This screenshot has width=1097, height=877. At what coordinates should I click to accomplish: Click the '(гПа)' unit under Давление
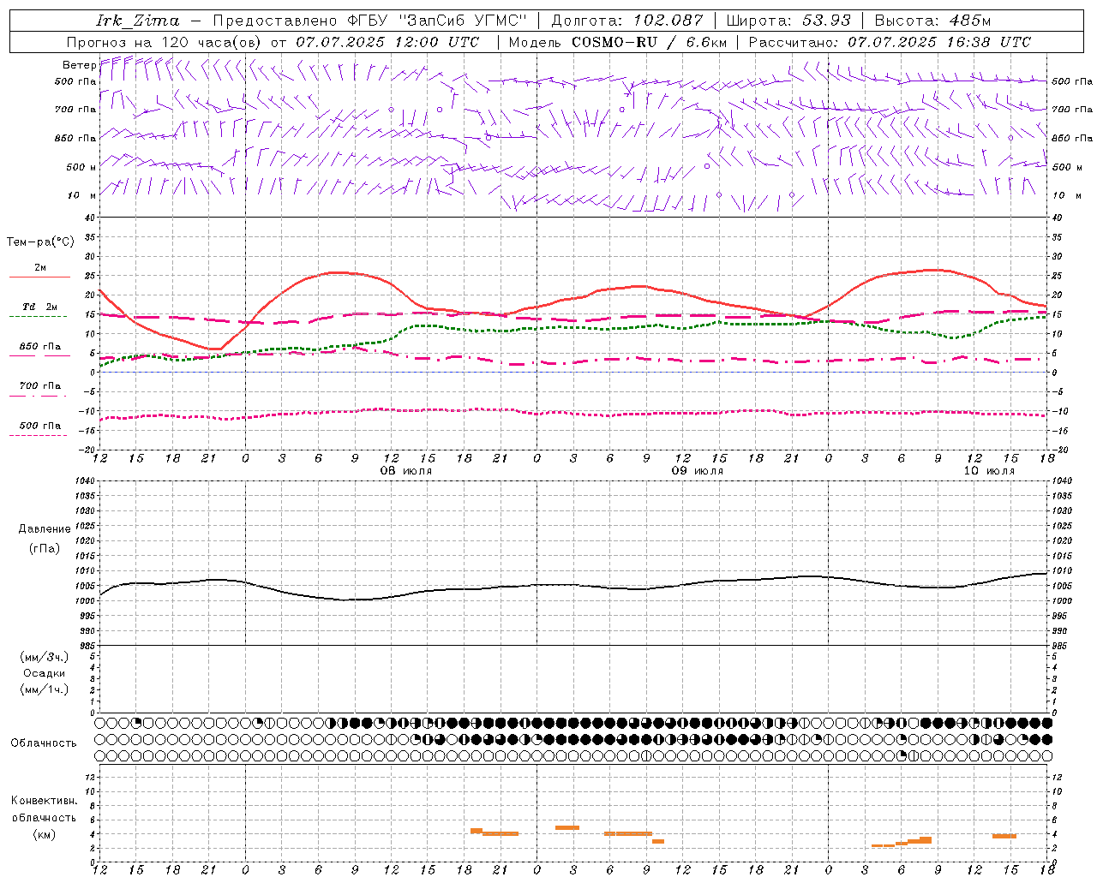45,549
